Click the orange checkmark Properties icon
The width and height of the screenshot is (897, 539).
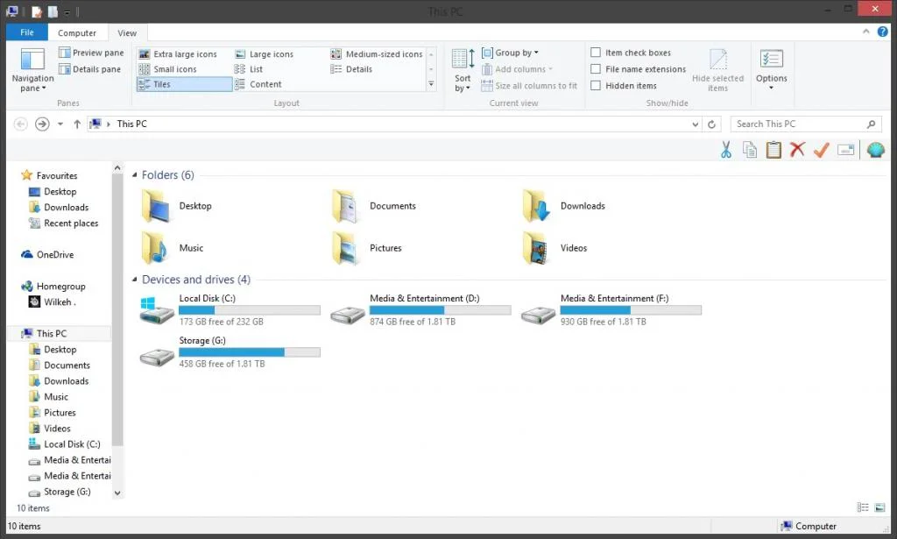pyautogui.click(x=822, y=150)
